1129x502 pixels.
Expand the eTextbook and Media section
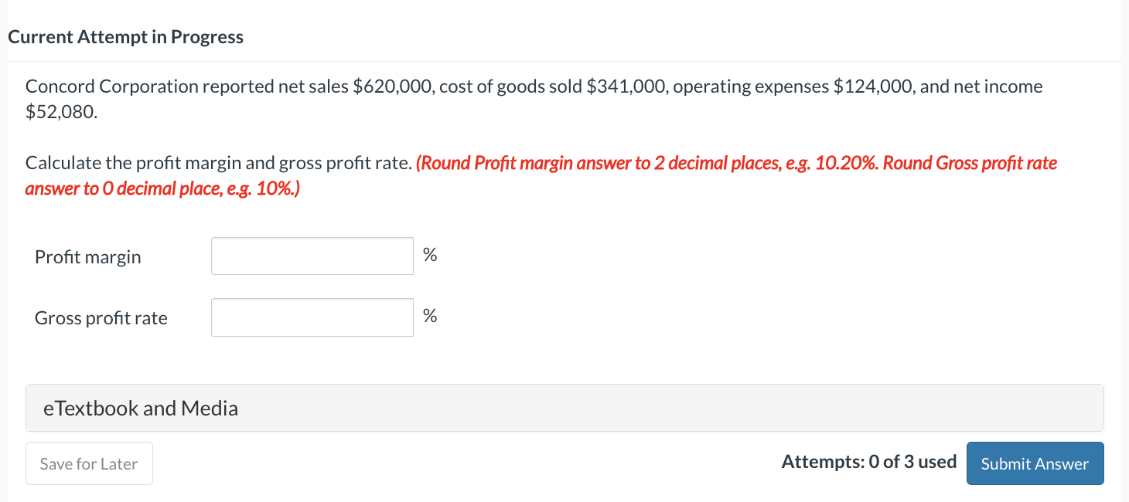pos(140,408)
